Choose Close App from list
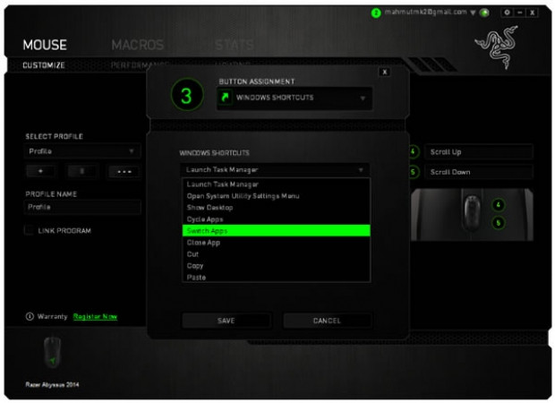 coord(276,243)
